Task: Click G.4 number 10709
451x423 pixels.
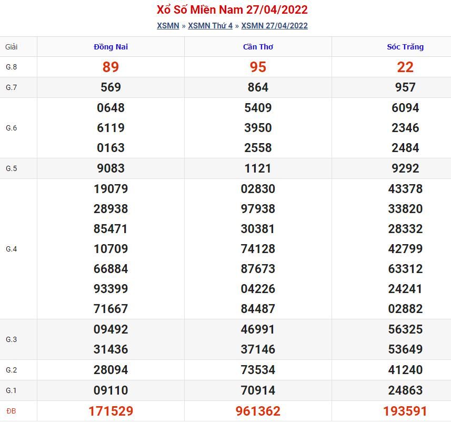Action: tap(111, 249)
